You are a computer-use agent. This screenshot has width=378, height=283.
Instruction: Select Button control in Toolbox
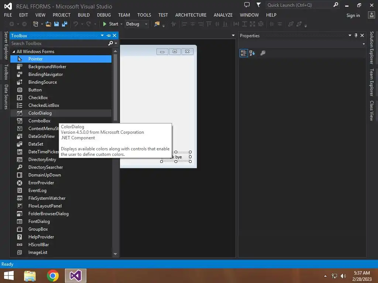[x=61, y=90]
